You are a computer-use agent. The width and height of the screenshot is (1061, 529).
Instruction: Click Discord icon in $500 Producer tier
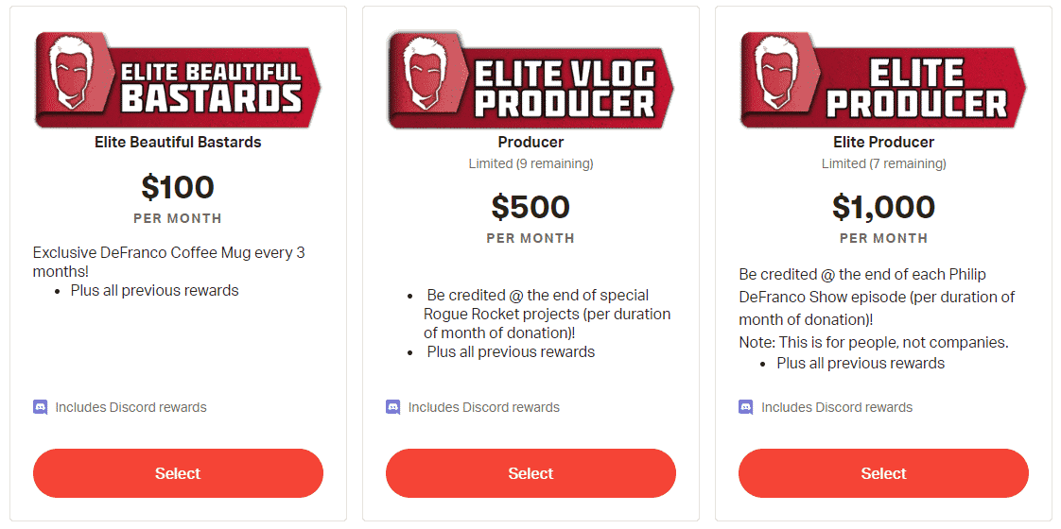pyautogui.click(x=392, y=407)
